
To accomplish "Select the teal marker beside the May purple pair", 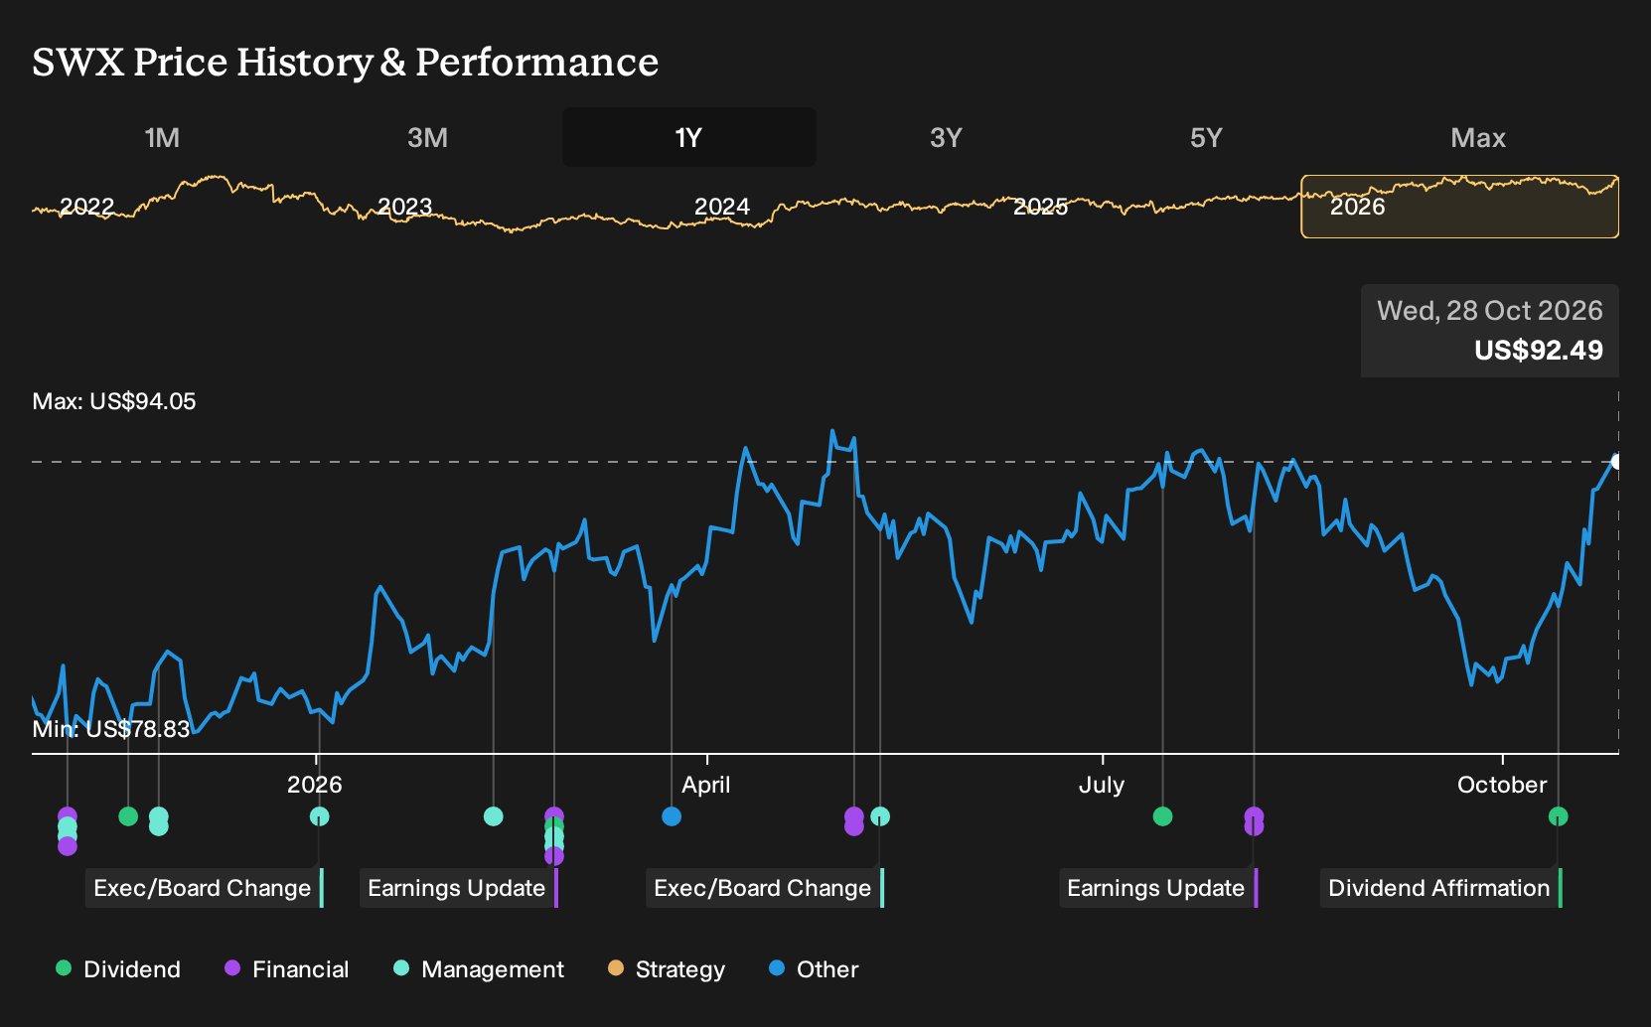I will coord(880,816).
